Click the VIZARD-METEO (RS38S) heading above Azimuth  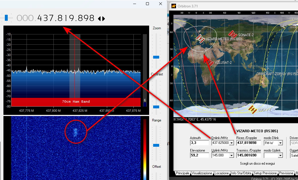click(x=257, y=131)
